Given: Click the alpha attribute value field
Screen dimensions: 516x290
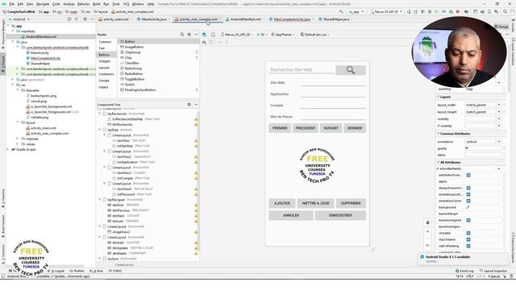Looking at the screenshot, I should (483, 155).
